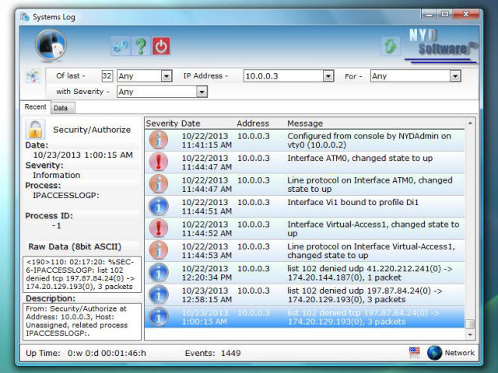This screenshot has width=498, height=373.
Task: Switch to the Data tab
Action: [x=62, y=108]
